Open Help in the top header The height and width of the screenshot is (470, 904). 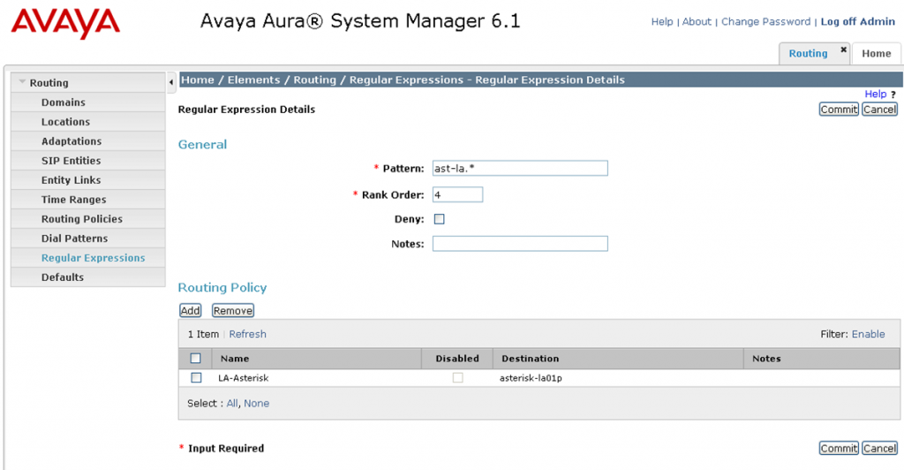click(662, 21)
